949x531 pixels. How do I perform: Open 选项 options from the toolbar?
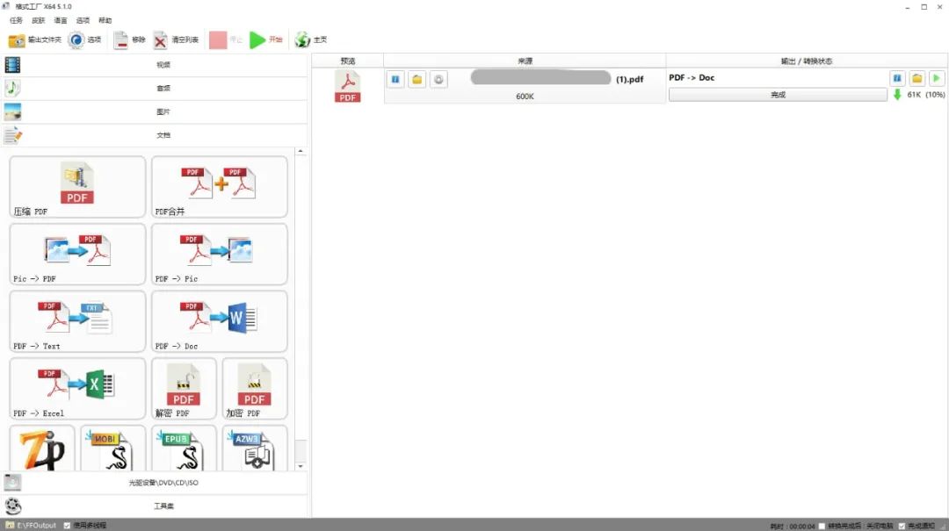(x=84, y=39)
